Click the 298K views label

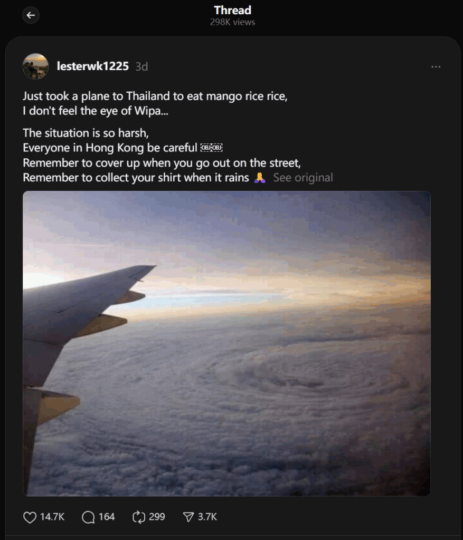[x=232, y=22]
